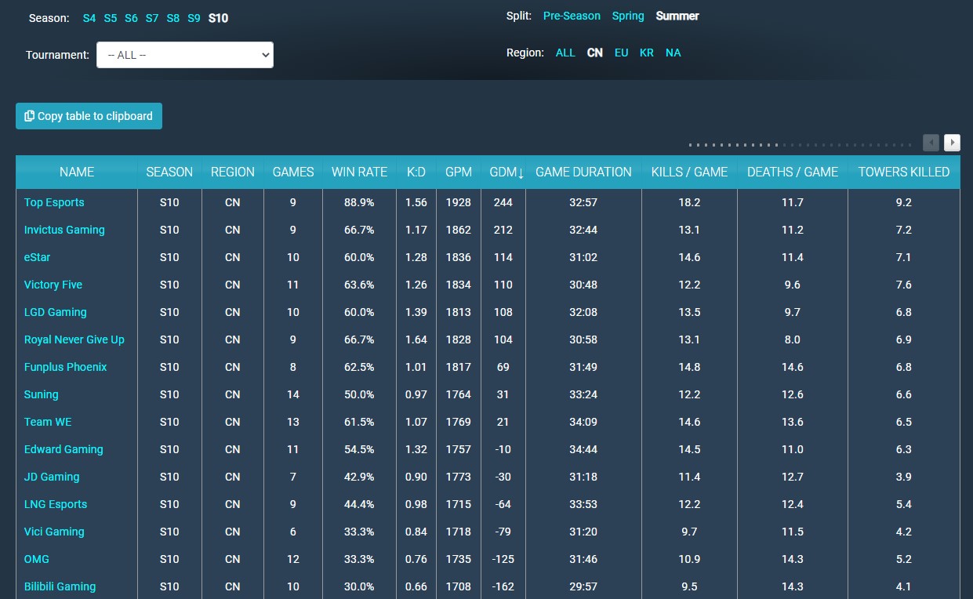Click OMG win rate 33.3%

point(359,559)
